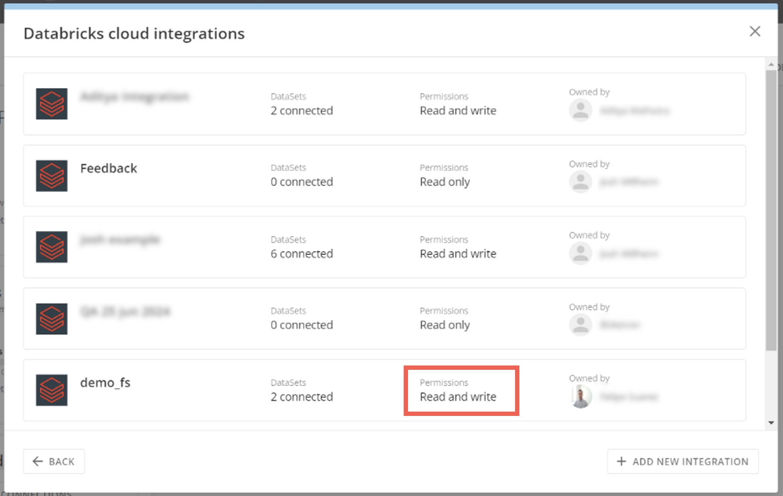Image resolution: width=783 pixels, height=496 pixels.
Task: Click the owner avatar photo in demo_fs row
Action: click(x=581, y=396)
